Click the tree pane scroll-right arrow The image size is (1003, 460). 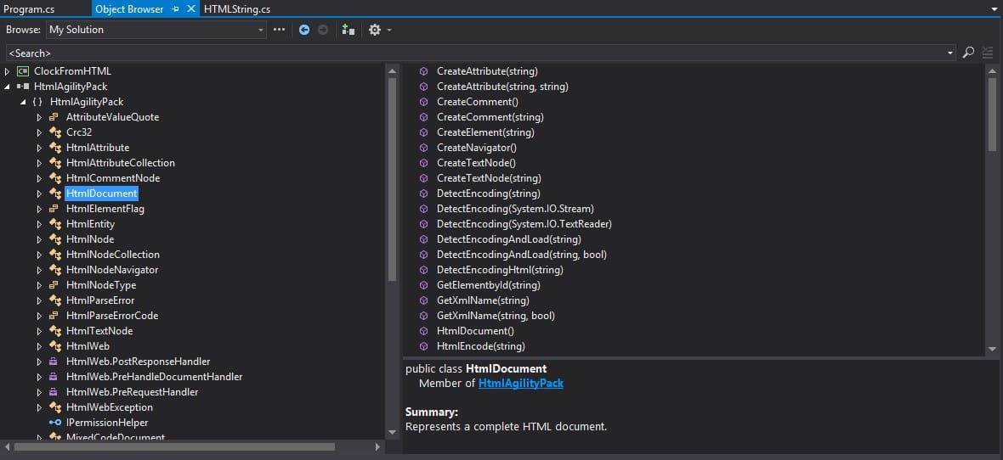point(378,447)
